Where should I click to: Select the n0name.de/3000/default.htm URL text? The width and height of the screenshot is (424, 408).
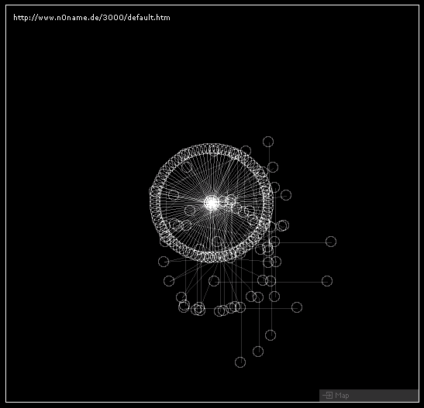point(92,18)
